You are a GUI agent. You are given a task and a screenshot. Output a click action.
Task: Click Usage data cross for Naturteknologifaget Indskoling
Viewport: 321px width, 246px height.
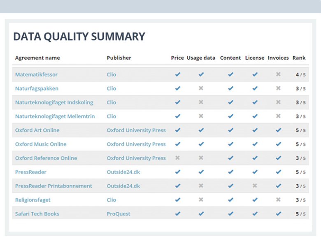pos(201,102)
